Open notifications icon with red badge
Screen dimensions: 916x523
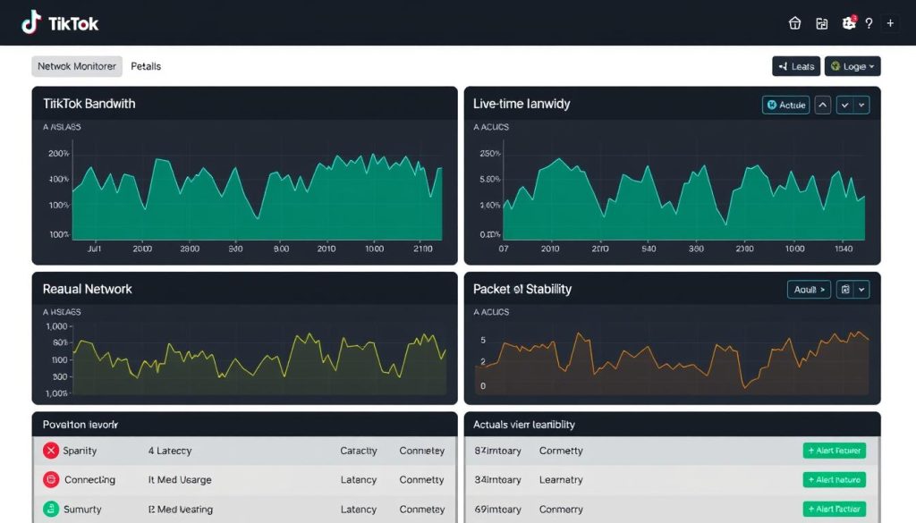point(849,22)
